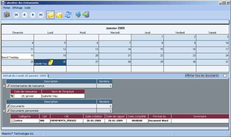Screen dimensions: 231x137
Task: Check the Afficher tous les documents checkbox
Action: click(x=225, y=75)
